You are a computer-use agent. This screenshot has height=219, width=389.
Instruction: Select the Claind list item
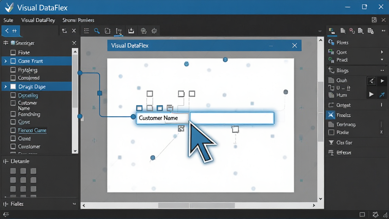click(24, 138)
